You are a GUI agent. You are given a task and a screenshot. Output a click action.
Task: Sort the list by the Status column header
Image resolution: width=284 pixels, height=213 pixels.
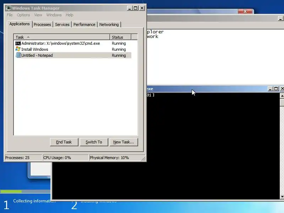[120, 37]
